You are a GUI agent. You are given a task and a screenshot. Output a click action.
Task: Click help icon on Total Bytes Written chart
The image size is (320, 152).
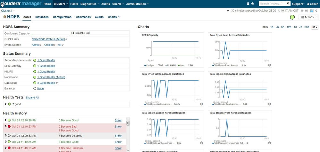tap(201, 104)
